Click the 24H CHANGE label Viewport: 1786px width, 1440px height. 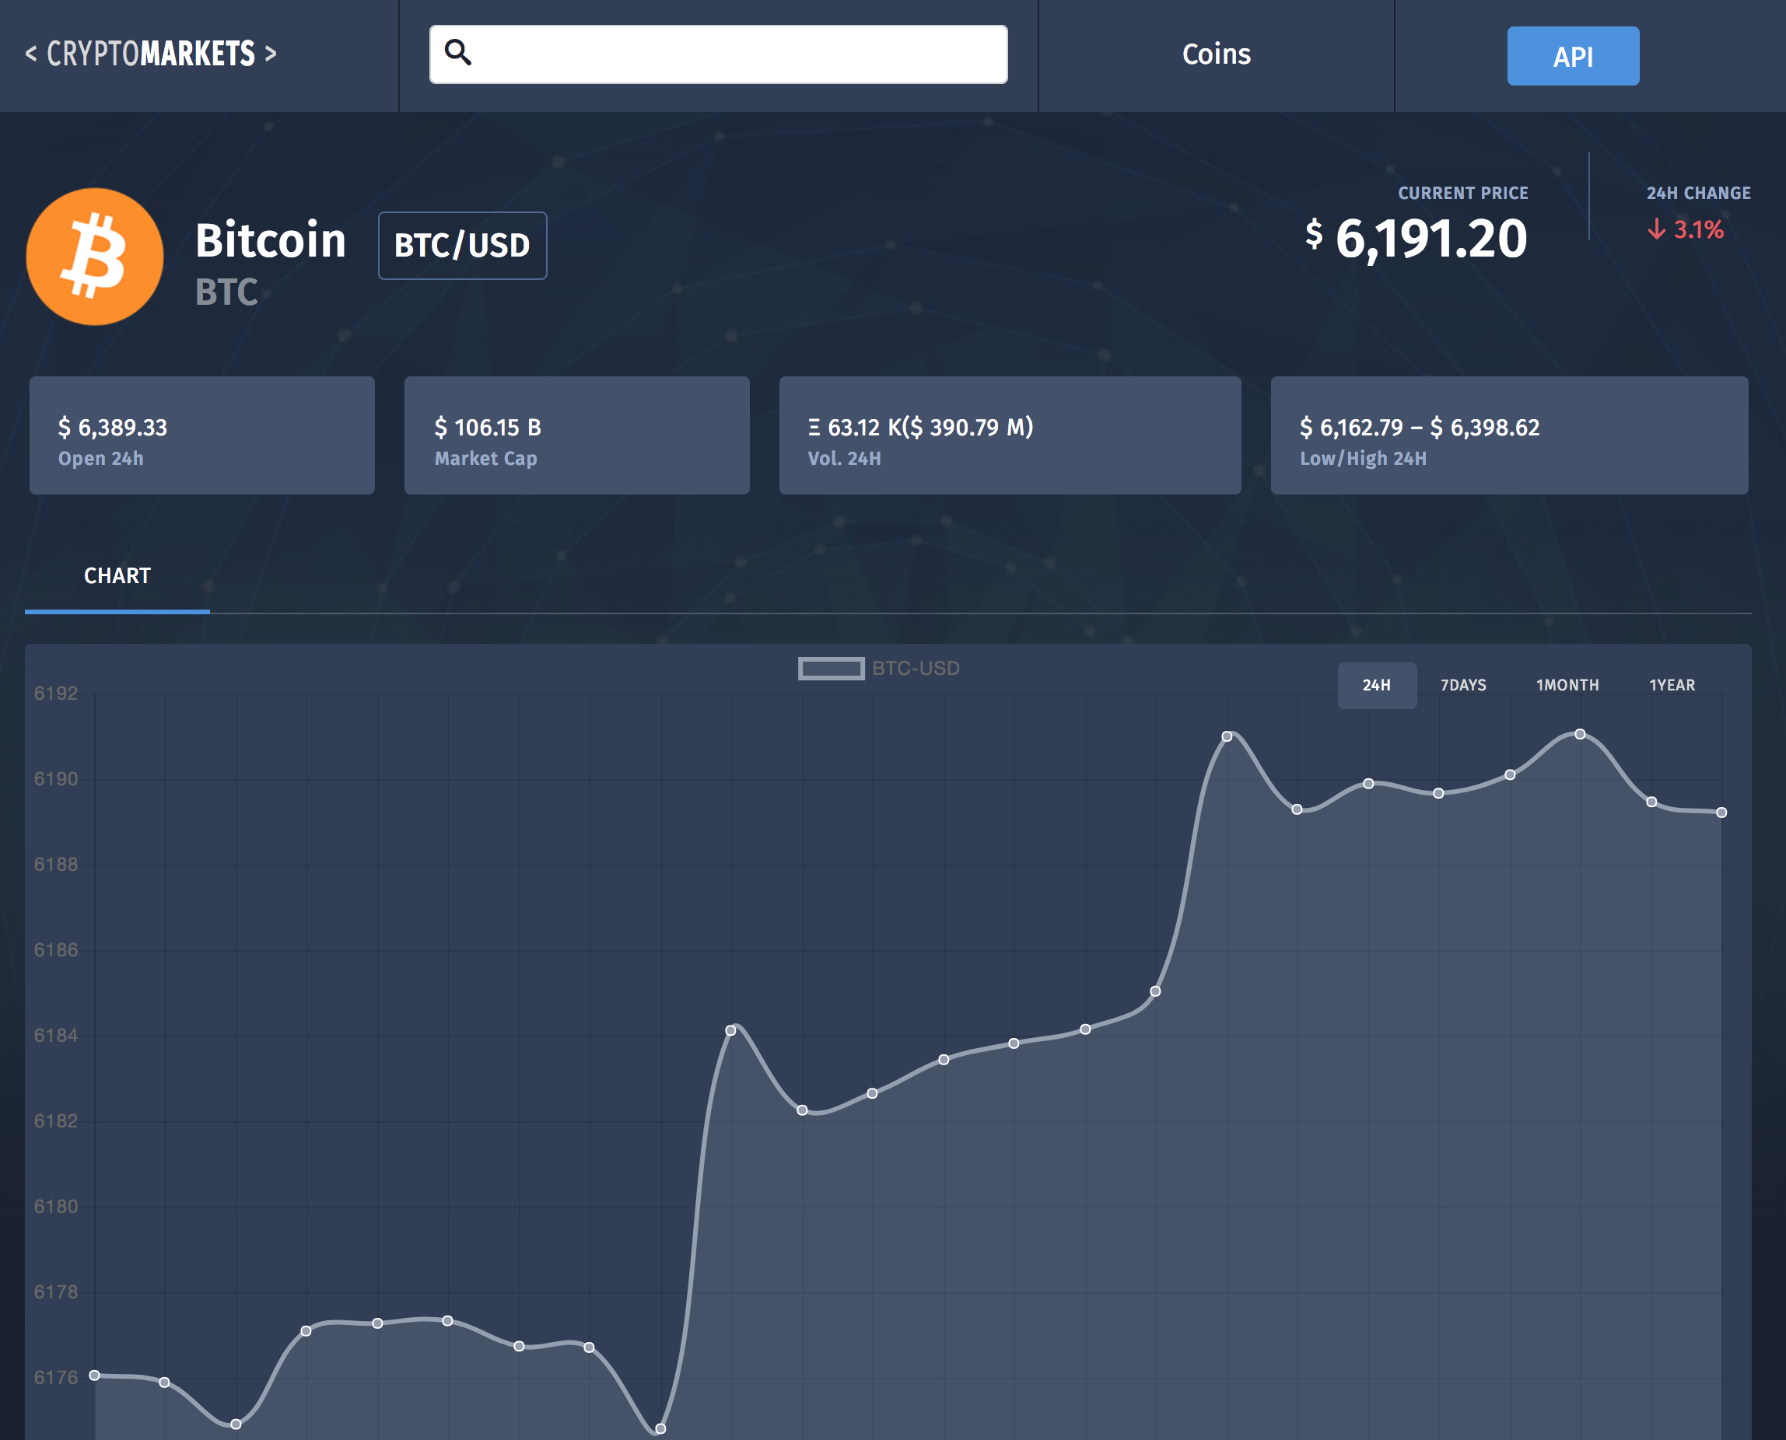pyautogui.click(x=1699, y=194)
